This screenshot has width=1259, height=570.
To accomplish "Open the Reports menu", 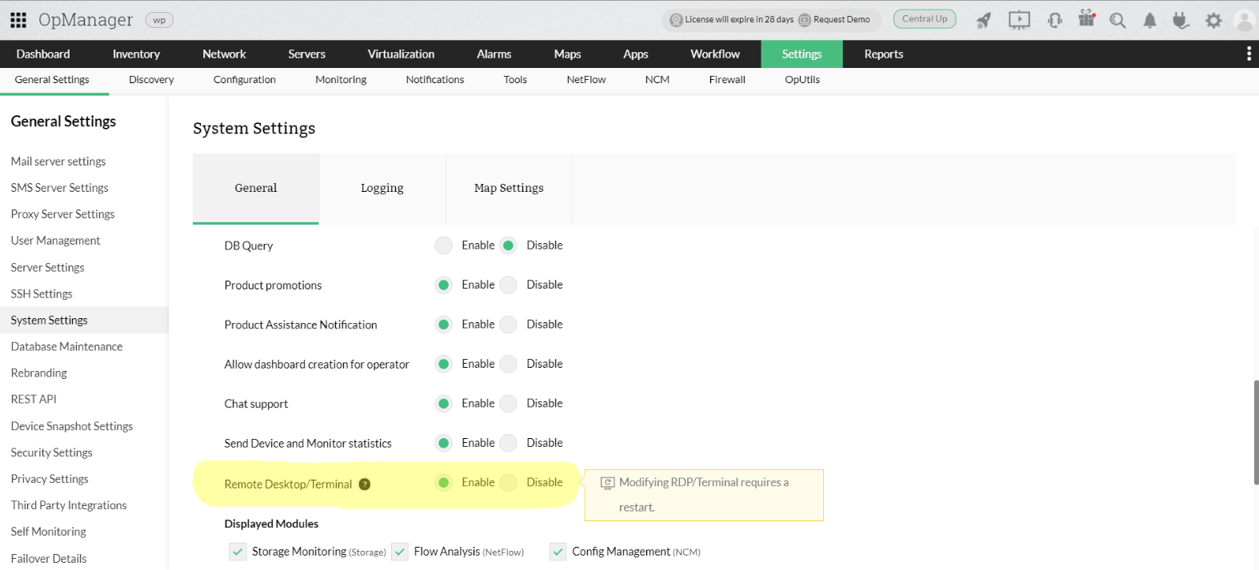I will tap(883, 54).
